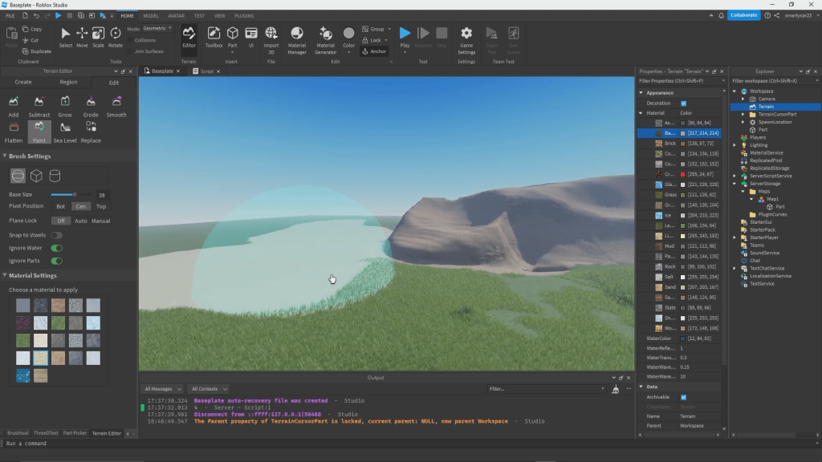Click the Output filter field

pos(546,389)
